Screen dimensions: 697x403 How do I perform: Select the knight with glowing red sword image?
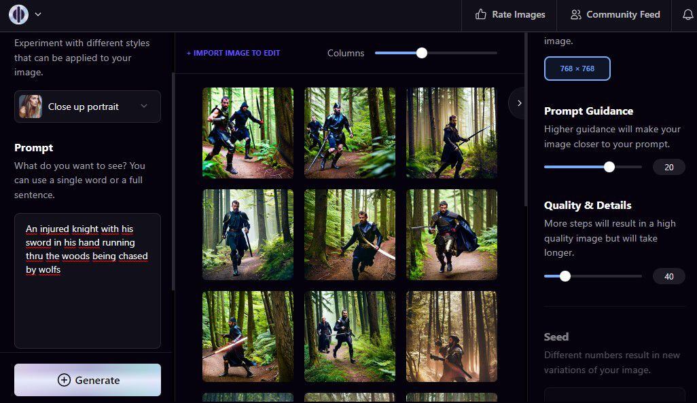coord(248,337)
